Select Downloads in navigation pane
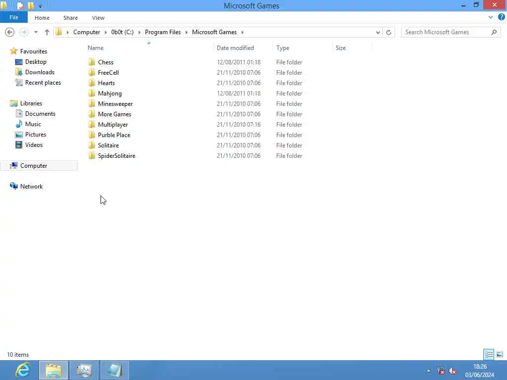Viewport: 507px width, 380px height. coord(40,72)
